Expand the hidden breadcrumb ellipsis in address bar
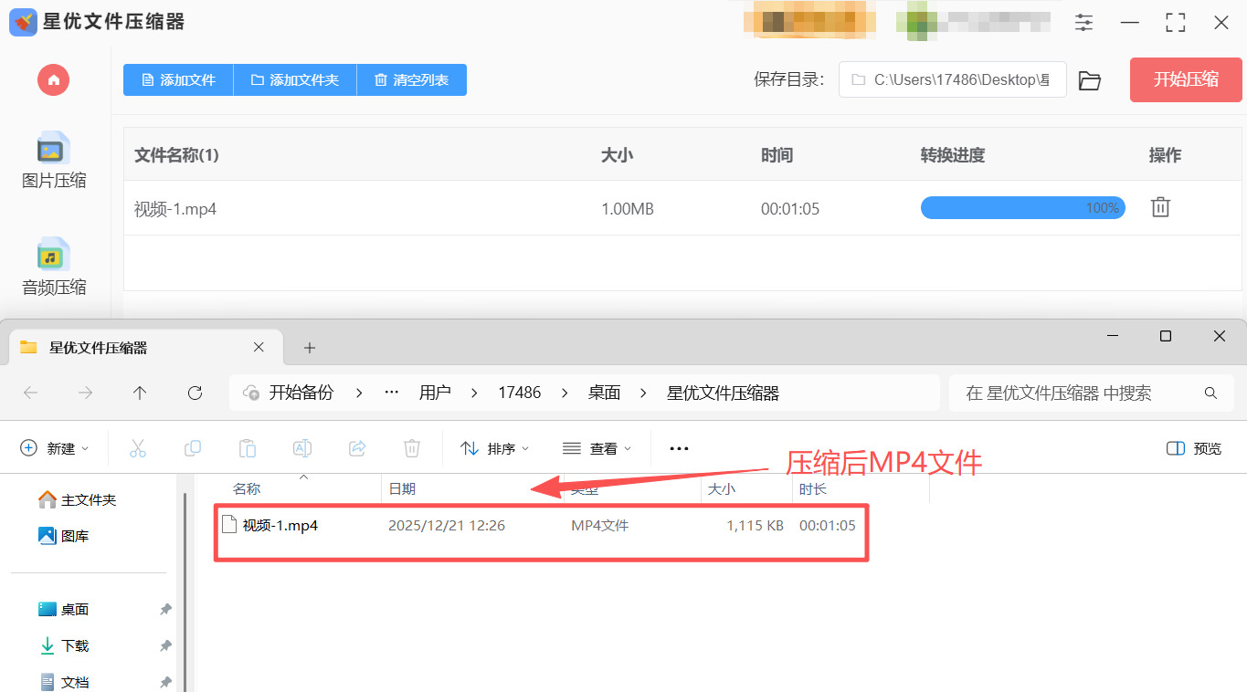 point(392,393)
